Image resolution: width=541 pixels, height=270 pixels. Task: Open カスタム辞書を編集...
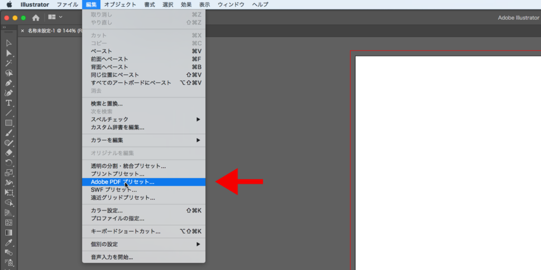(x=144, y=128)
